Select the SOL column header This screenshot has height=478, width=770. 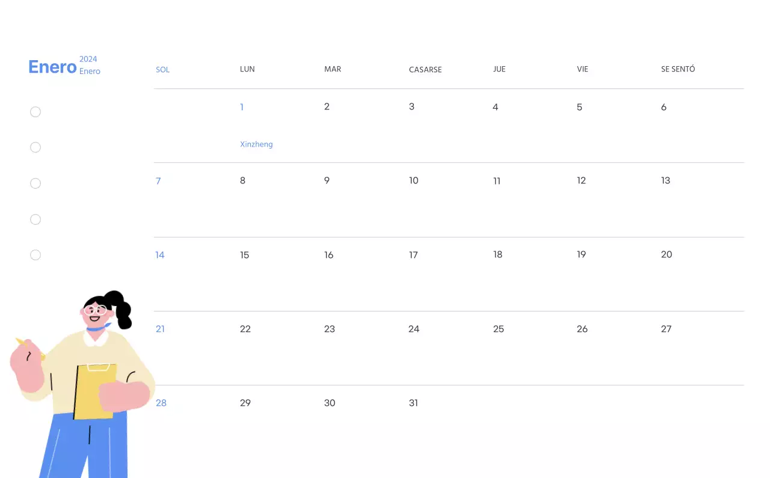(x=162, y=70)
